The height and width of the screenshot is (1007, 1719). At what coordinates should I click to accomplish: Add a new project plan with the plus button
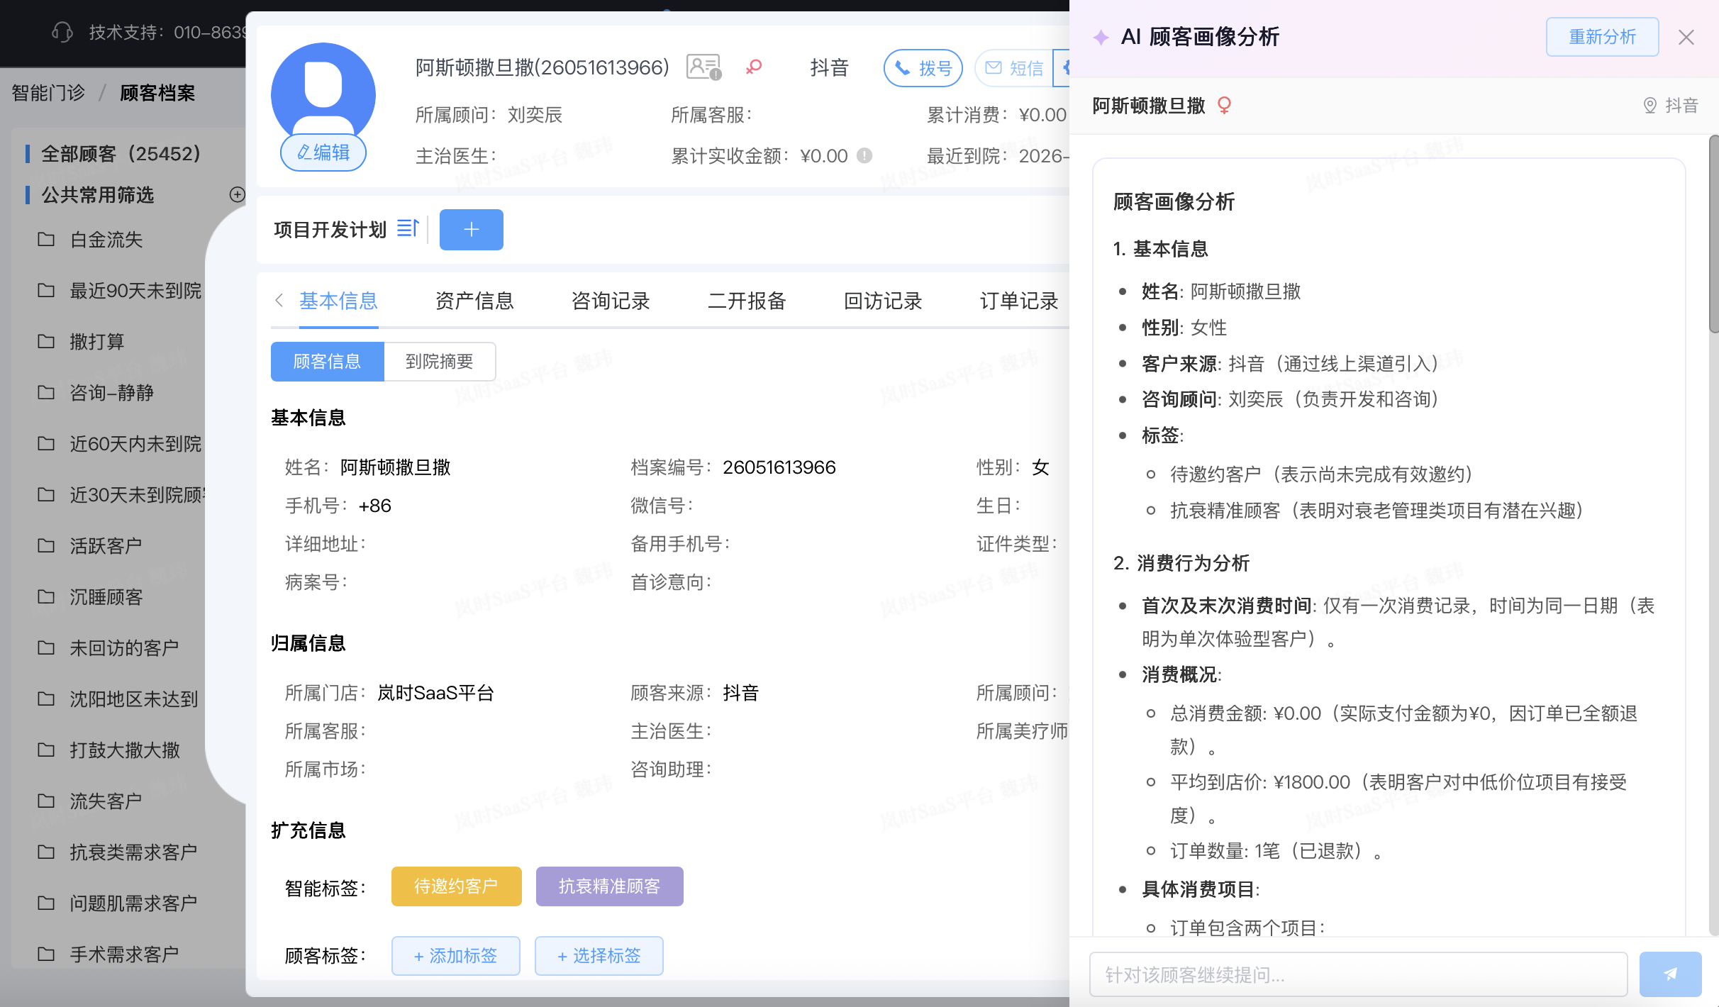pyautogui.click(x=471, y=229)
